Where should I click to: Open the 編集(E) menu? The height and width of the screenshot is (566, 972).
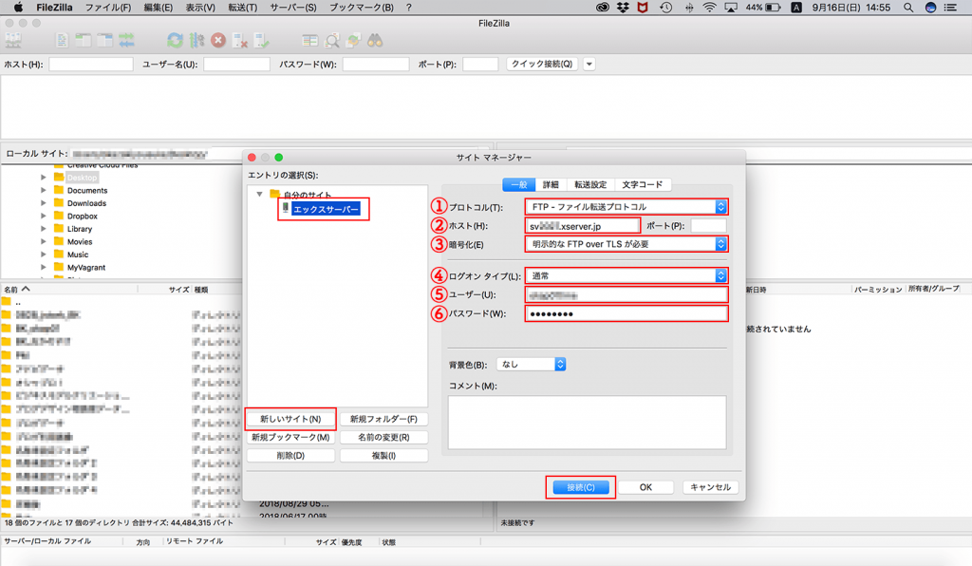pyautogui.click(x=159, y=8)
